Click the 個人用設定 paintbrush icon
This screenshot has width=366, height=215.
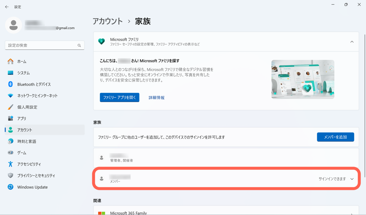pos(11,107)
